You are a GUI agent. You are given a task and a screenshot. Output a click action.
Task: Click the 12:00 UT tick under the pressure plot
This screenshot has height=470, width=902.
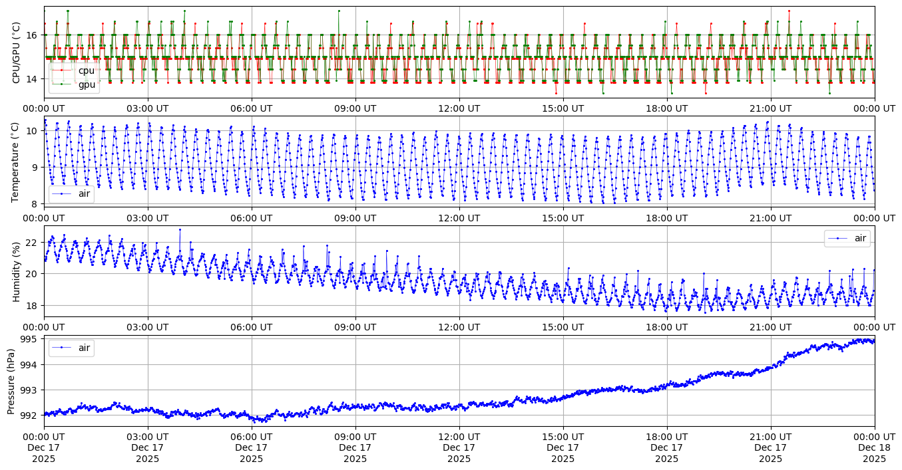click(459, 436)
